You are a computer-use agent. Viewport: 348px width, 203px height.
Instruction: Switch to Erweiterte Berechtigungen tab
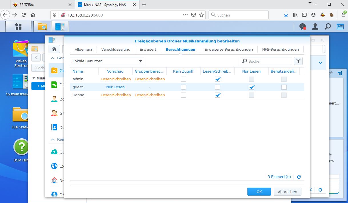[x=229, y=49]
